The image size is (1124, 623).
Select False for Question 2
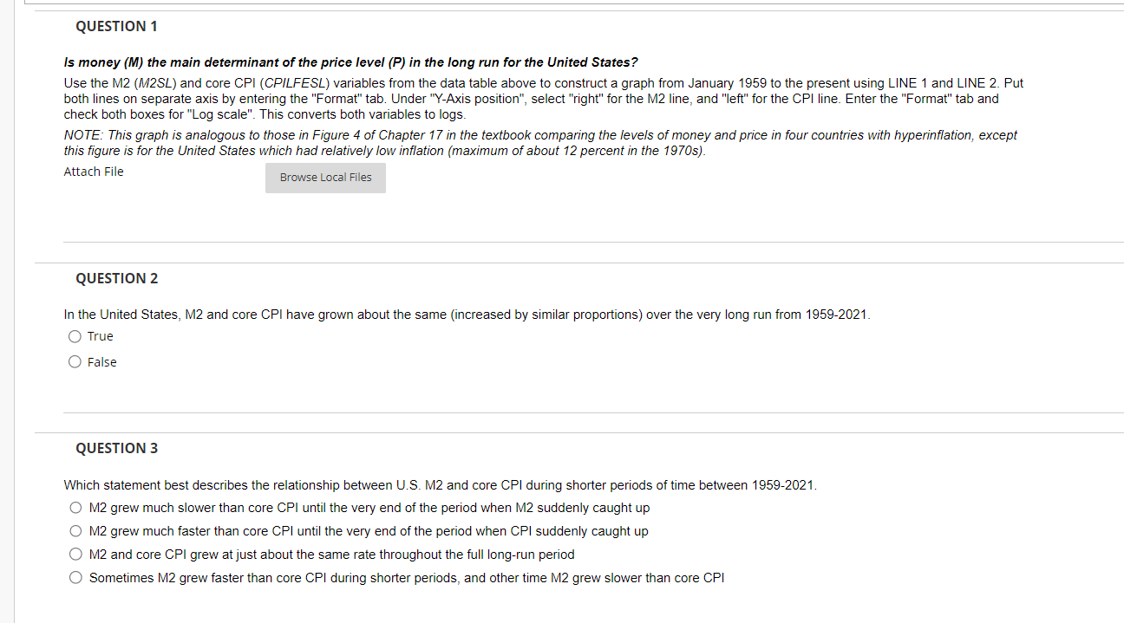75,361
